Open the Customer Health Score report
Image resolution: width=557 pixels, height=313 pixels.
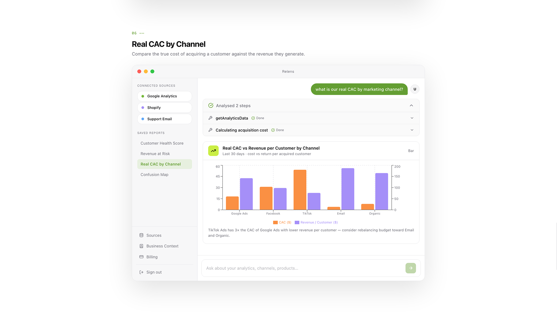pyautogui.click(x=162, y=143)
